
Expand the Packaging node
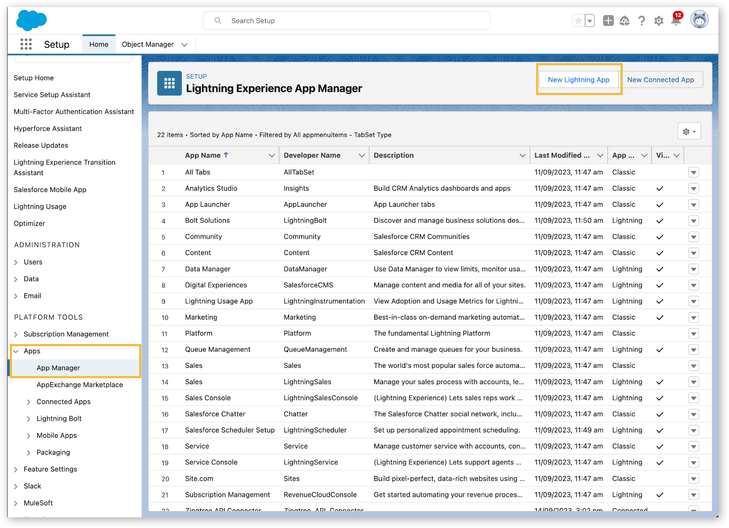click(28, 452)
